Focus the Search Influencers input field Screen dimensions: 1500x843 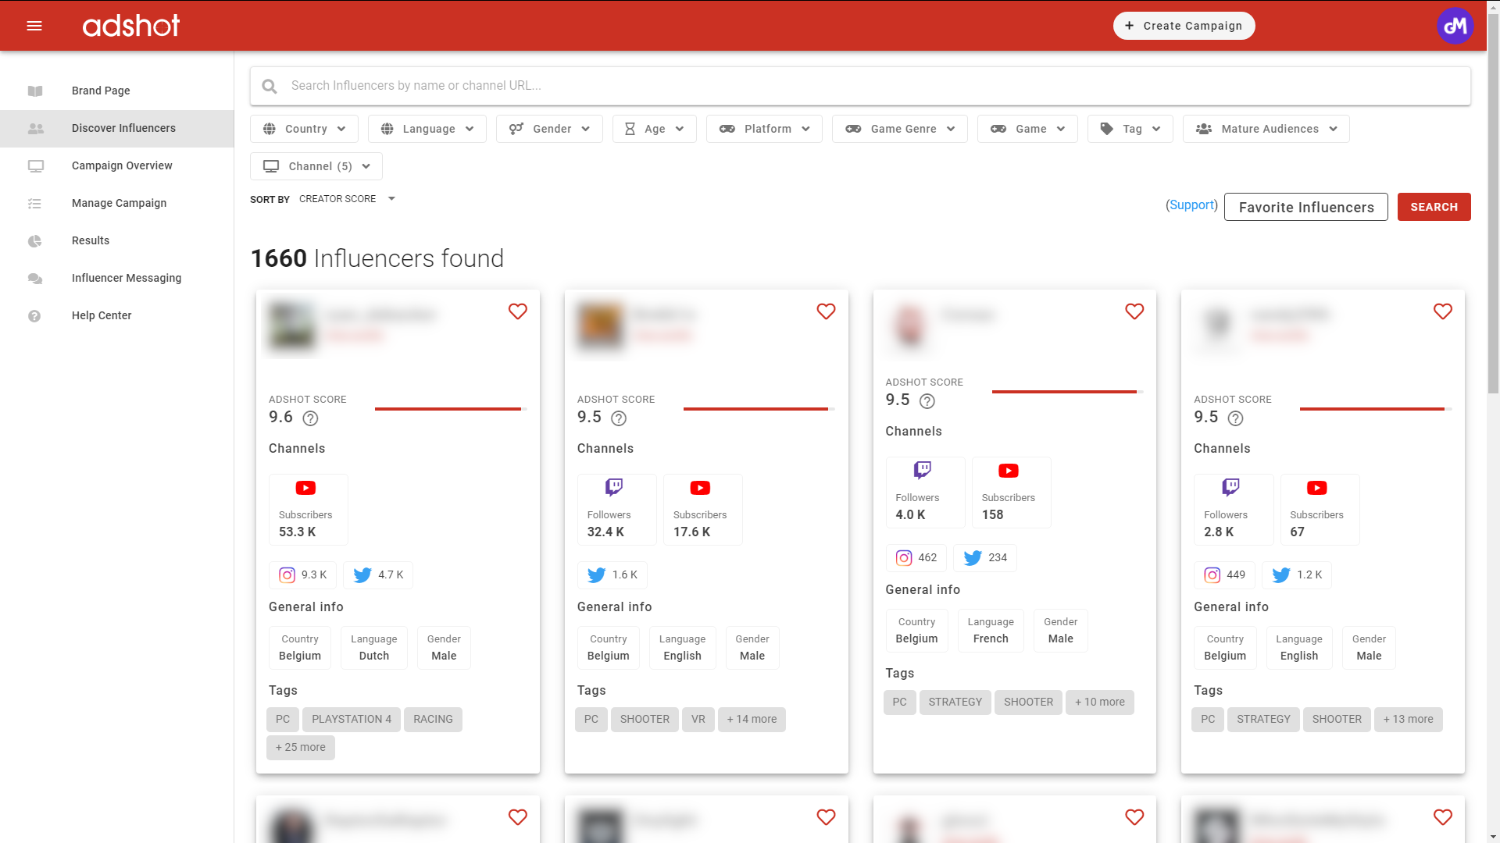[x=860, y=86]
